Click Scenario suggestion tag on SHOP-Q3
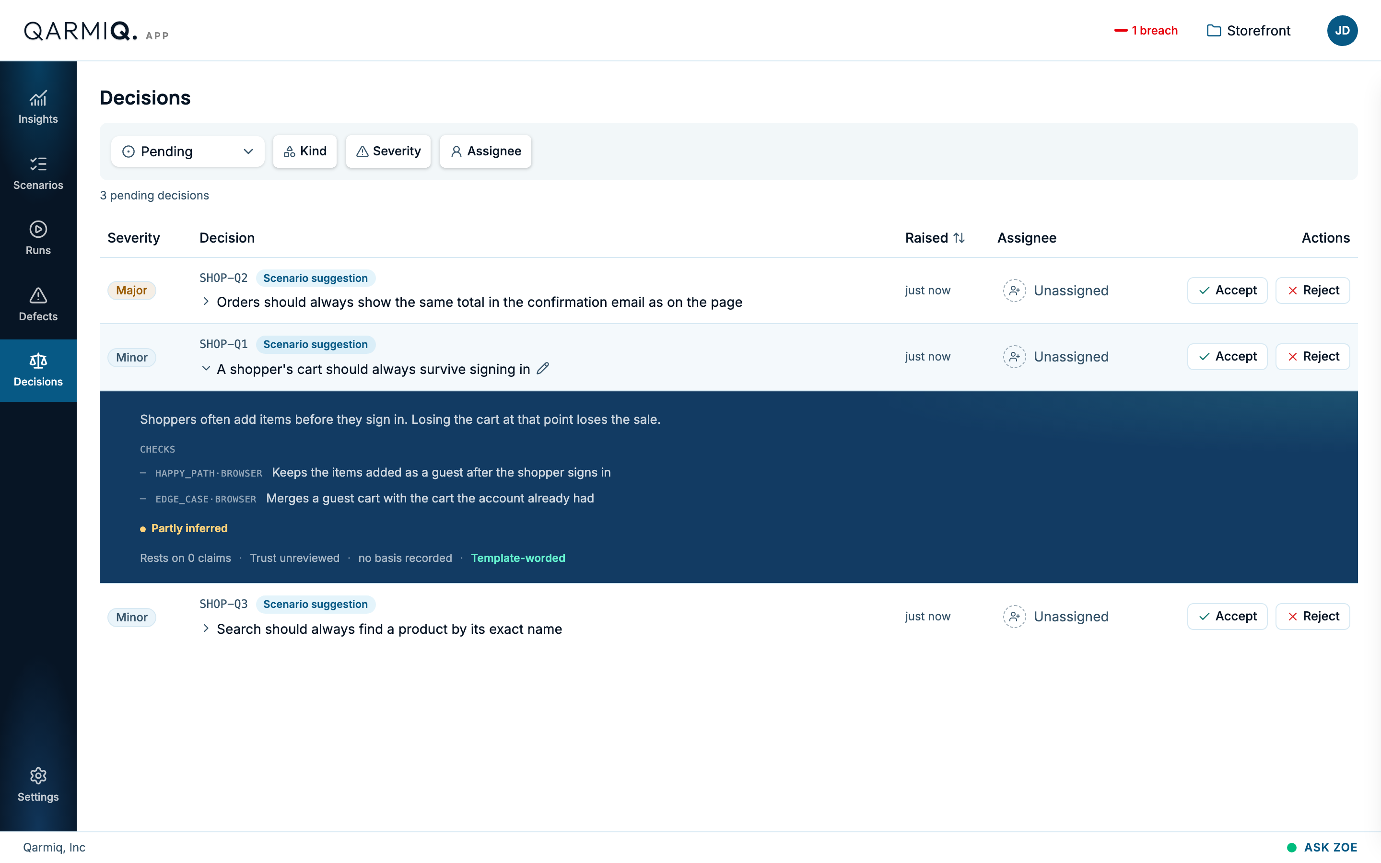The width and height of the screenshot is (1381, 863). coord(316,604)
